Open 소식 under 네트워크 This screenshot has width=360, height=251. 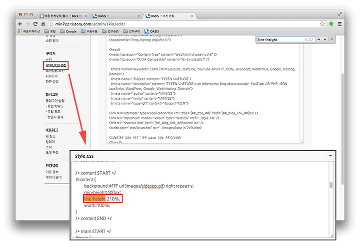48,147
